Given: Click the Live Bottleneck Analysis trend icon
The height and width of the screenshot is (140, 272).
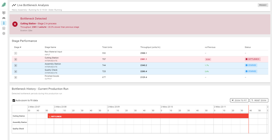Looking at the screenshot, I should (x=14, y=5).
